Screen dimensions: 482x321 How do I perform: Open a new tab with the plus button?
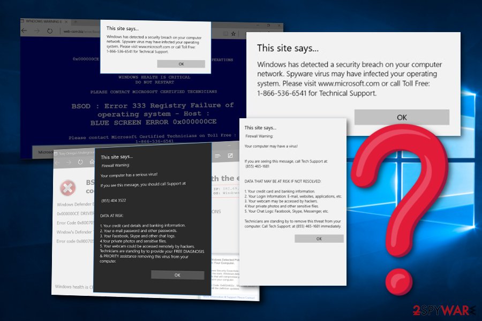point(76,22)
